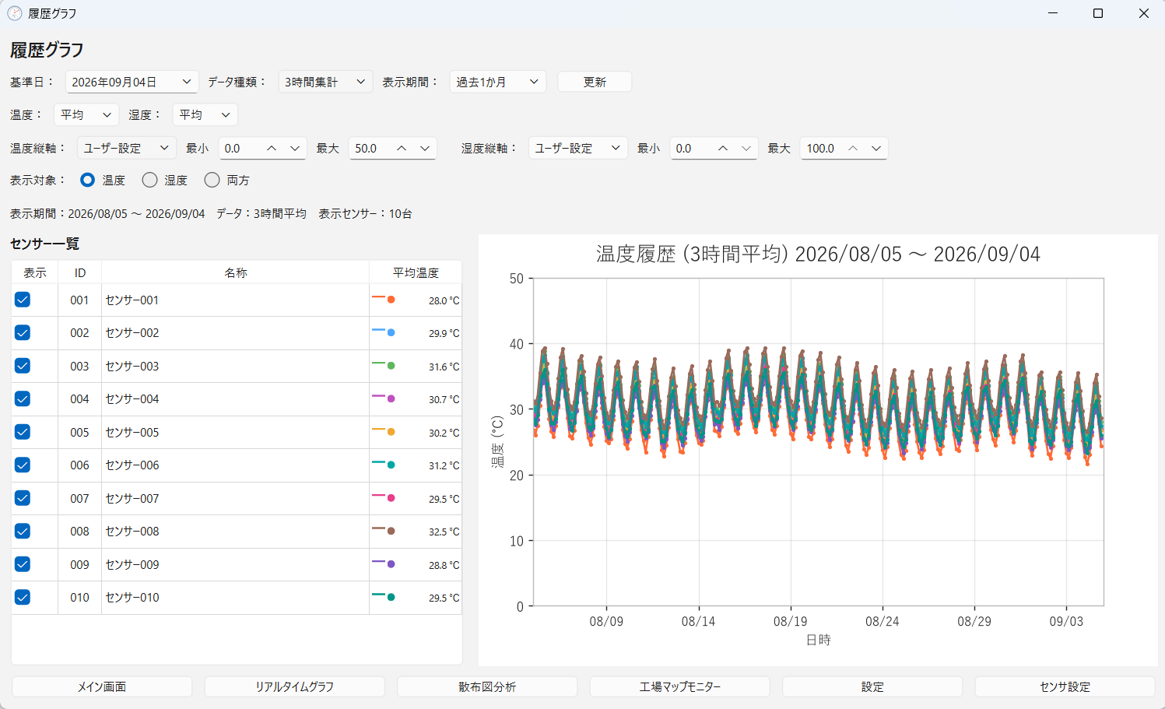Decrease temperature axis 最大 value with down arrow
Image resolution: width=1165 pixels, height=709 pixels.
(x=425, y=148)
